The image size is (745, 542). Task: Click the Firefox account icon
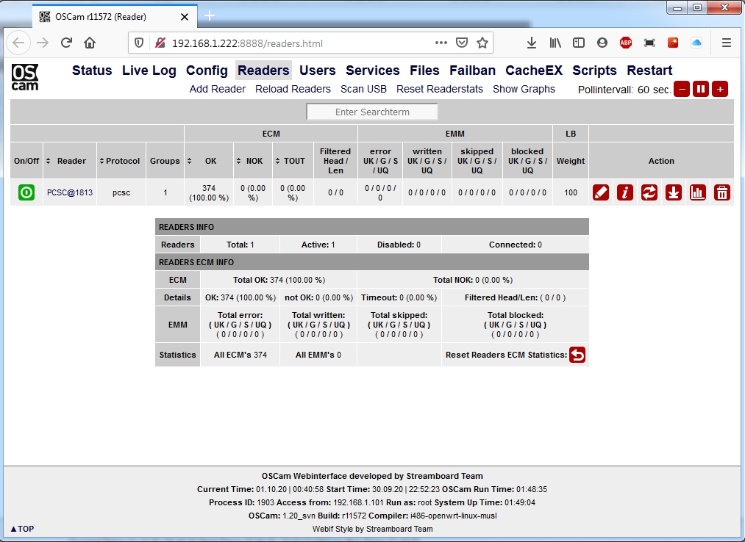602,43
